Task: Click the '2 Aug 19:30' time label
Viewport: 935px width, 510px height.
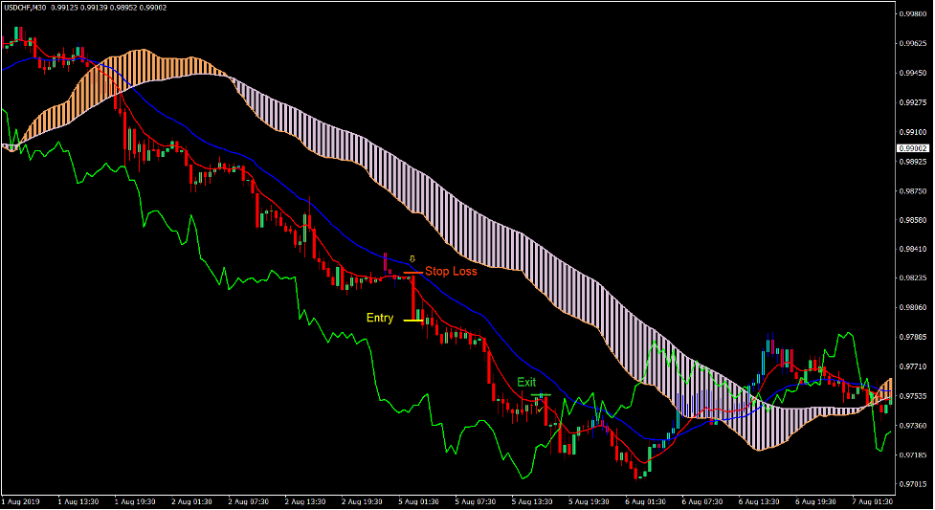Action: click(x=362, y=501)
